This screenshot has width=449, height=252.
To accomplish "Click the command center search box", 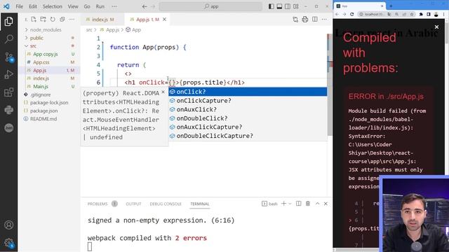I will click(x=210, y=6).
